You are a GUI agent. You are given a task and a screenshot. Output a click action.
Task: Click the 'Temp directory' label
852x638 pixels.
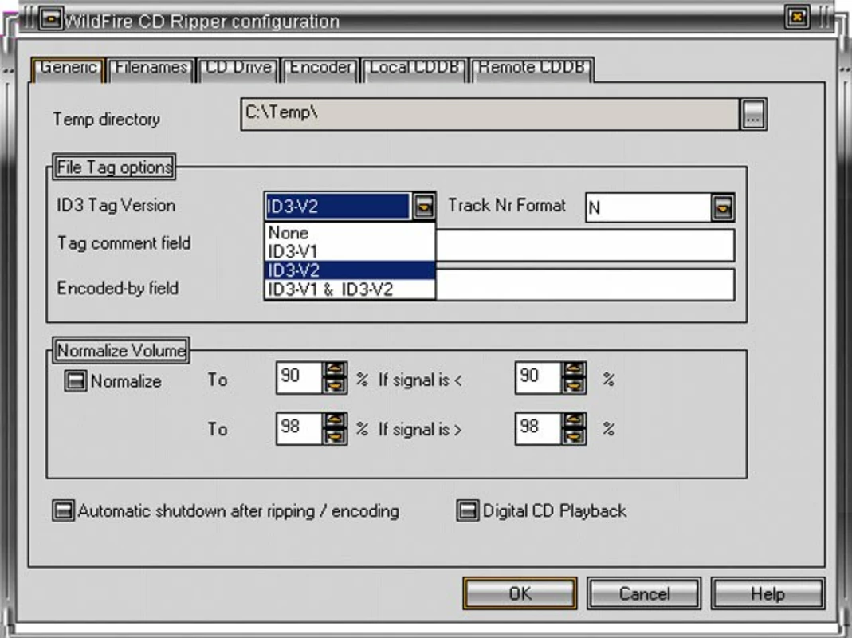point(107,119)
